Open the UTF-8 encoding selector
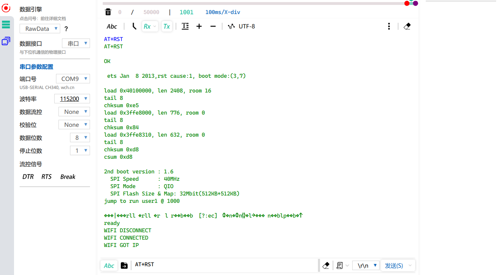 click(x=247, y=26)
